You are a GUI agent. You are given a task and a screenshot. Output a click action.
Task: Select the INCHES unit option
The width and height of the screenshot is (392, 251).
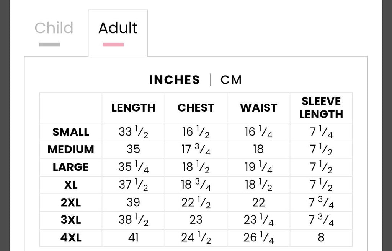pos(175,80)
